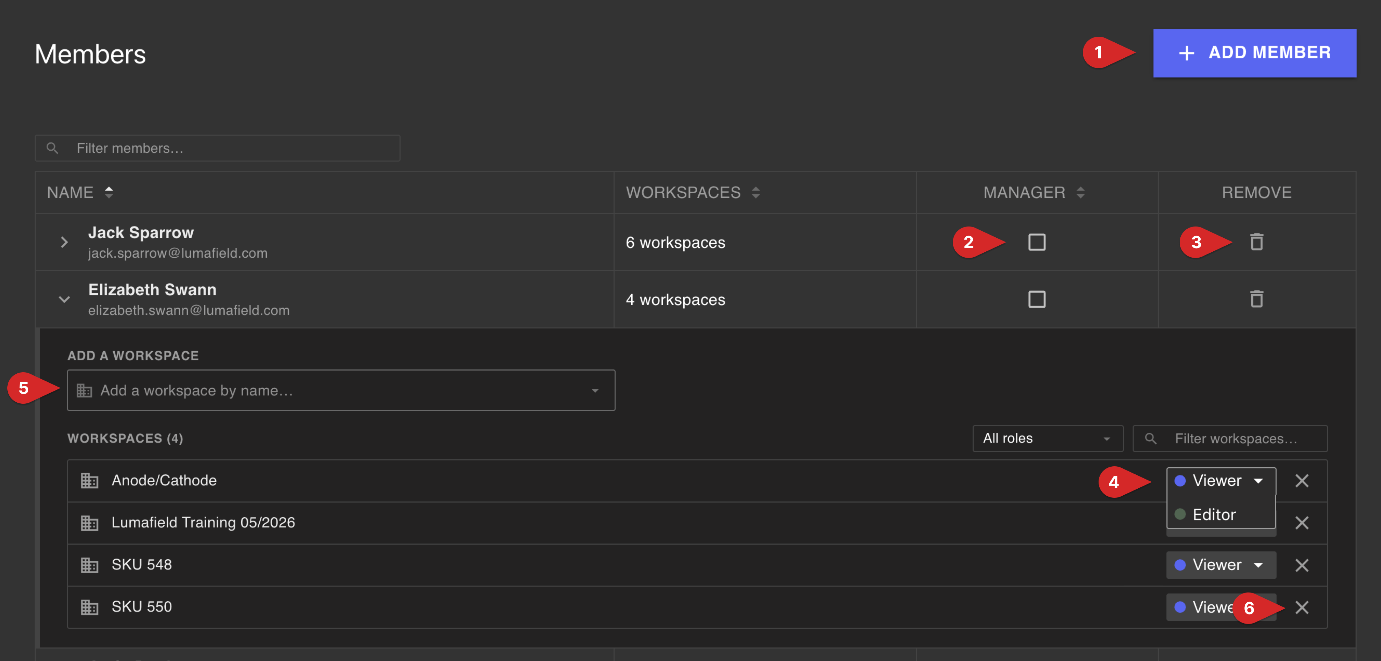Enable manager checkbox for Elizabeth Swann

[1037, 299]
